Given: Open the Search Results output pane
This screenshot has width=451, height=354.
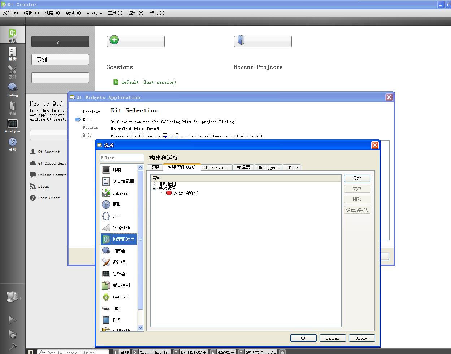Looking at the screenshot, I should coord(151,352).
